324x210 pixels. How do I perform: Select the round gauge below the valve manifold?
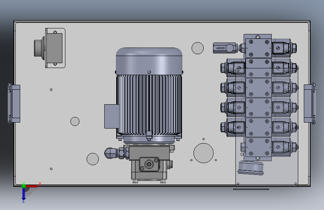point(251,168)
